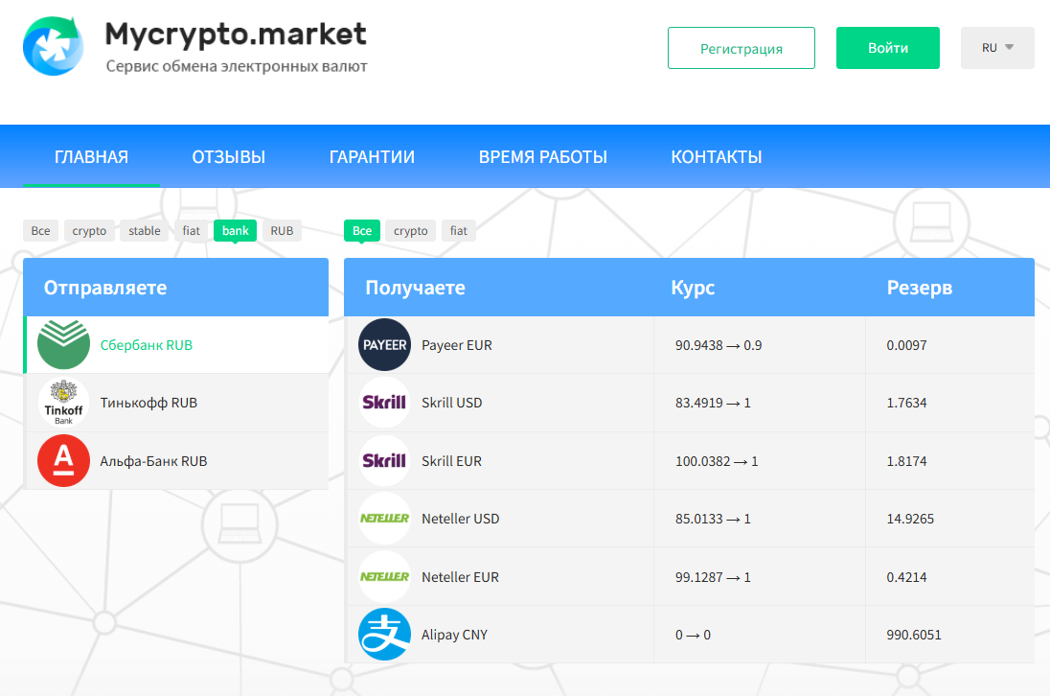The image size is (1050, 696).
Task: Click the Skrill EUR label
Action: 452,461
